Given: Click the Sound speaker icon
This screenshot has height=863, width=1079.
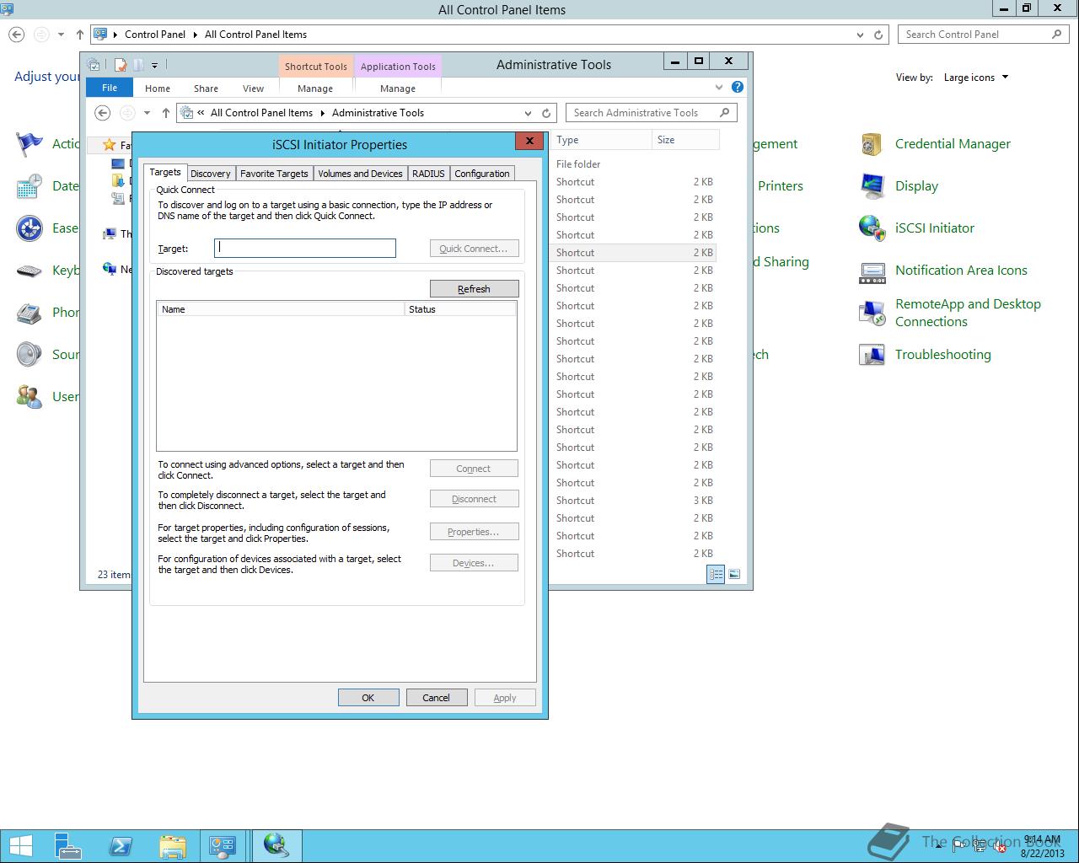Looking at the screenshot, I should pos(30,355).
